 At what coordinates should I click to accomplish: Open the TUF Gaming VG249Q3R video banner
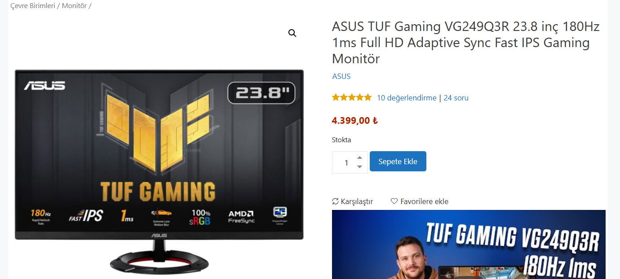469,244
